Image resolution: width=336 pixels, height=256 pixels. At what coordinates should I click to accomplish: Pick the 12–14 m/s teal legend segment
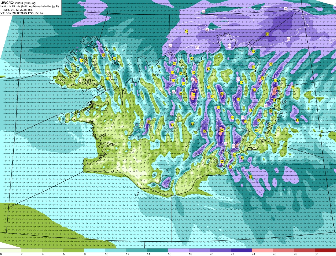click(x=136, y=250)
